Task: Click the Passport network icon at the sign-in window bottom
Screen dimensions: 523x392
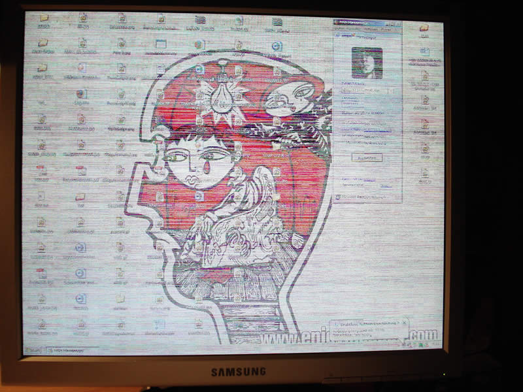Action: coord(339,197)
